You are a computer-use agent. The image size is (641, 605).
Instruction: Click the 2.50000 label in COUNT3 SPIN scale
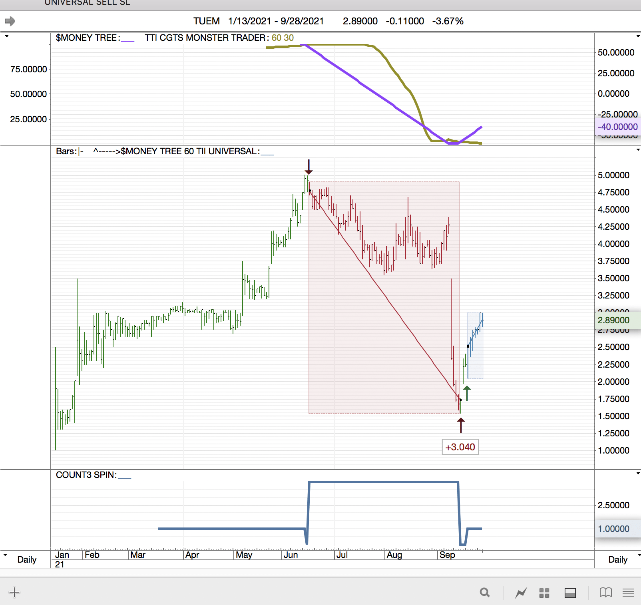[613, 505]
